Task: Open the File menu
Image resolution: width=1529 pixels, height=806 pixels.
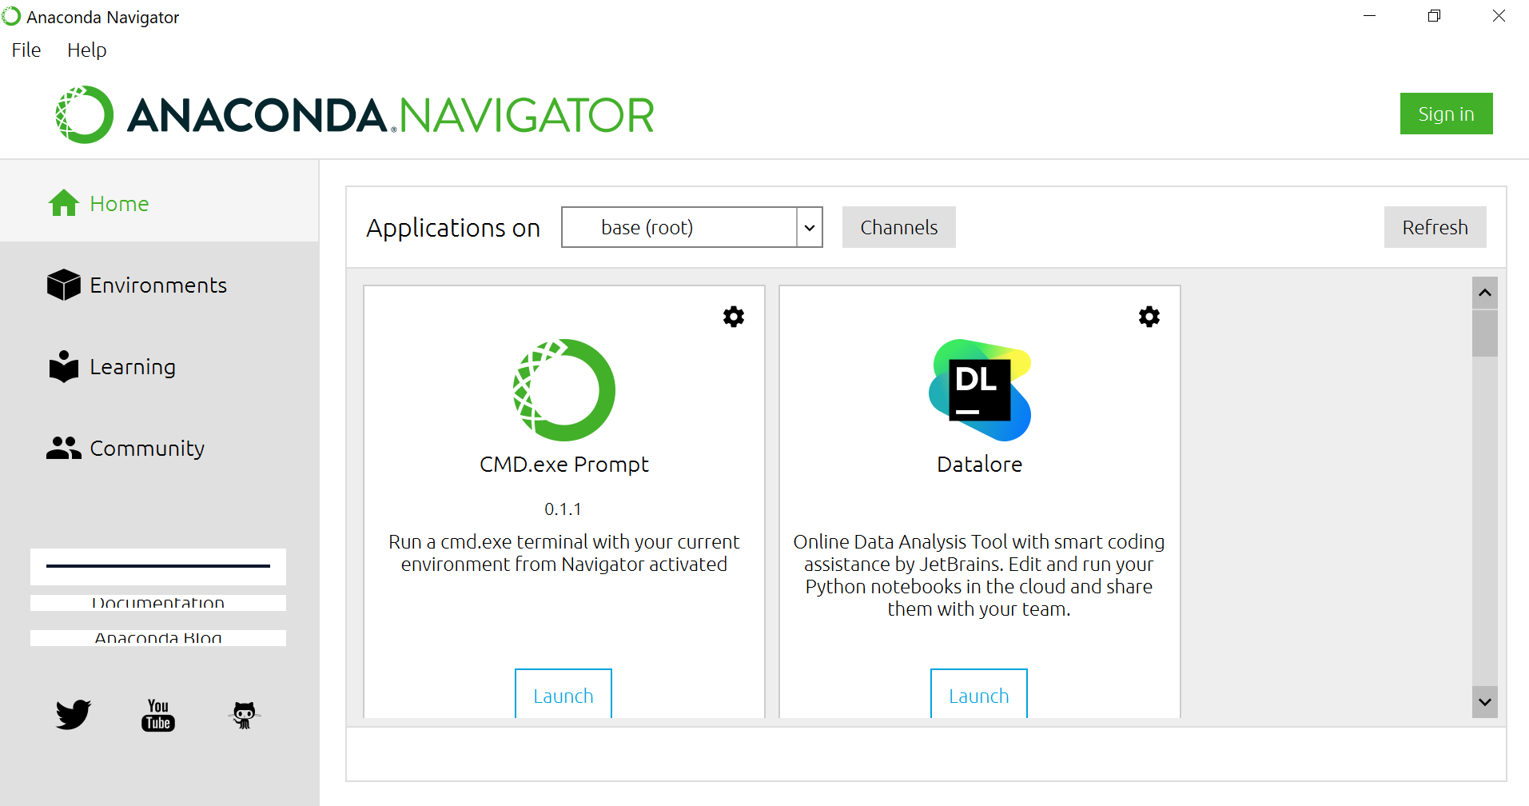Action: [x=26, y=50]
